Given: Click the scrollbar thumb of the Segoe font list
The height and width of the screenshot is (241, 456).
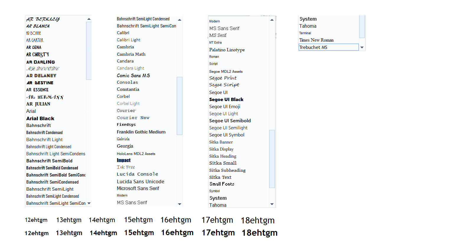Looking at the screenshot, I should [272, 159].
